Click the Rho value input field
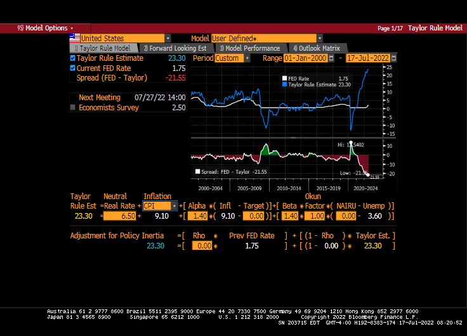This screenshot has width=467, height=336. pyautogui.click(x=202, y=246)
